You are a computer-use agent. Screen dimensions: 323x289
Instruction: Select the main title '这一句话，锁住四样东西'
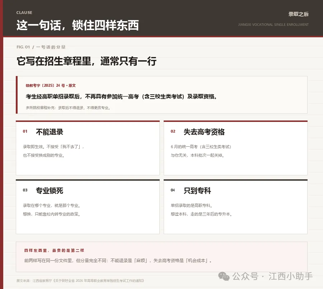(x=78, y=25)
